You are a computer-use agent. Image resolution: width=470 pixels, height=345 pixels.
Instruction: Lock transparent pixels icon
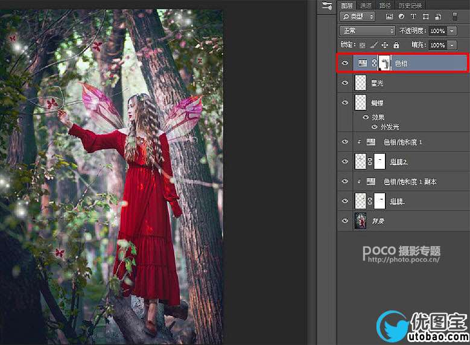[x=363, y=45]
